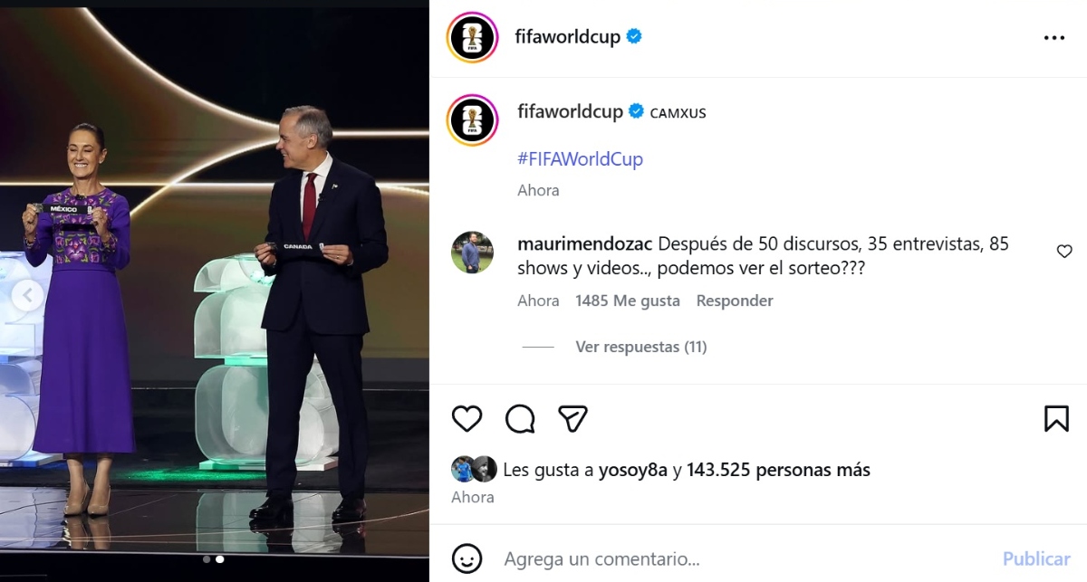Click the Publicar button
Viewport: 1087px width, 582px height.
[1036, 558]
